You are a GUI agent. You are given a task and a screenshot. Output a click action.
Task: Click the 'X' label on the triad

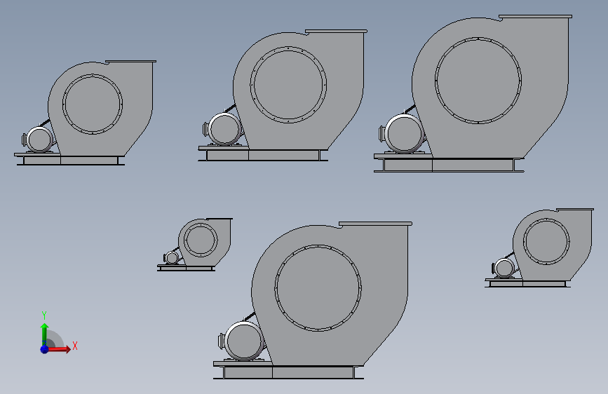click(75, 346)
